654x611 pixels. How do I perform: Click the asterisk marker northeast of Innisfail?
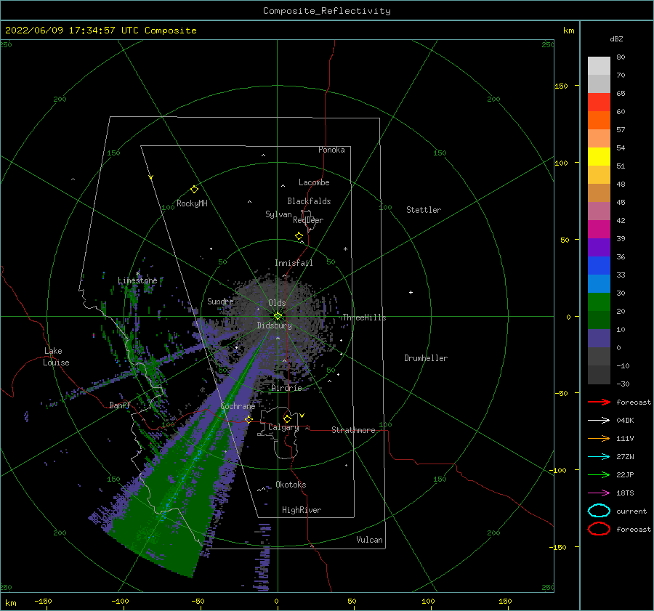click(x=345, y=249)
